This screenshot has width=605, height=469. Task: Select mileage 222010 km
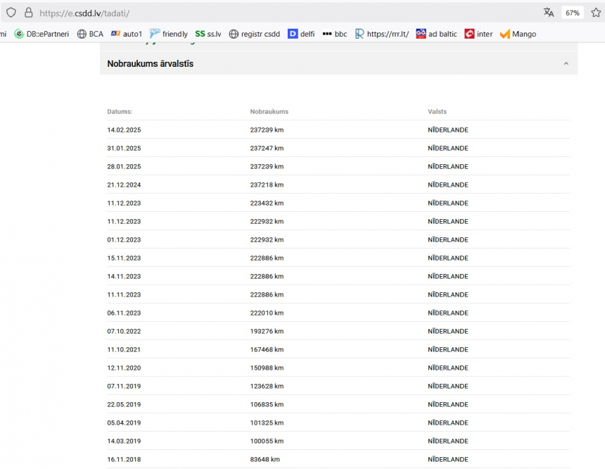267,313
